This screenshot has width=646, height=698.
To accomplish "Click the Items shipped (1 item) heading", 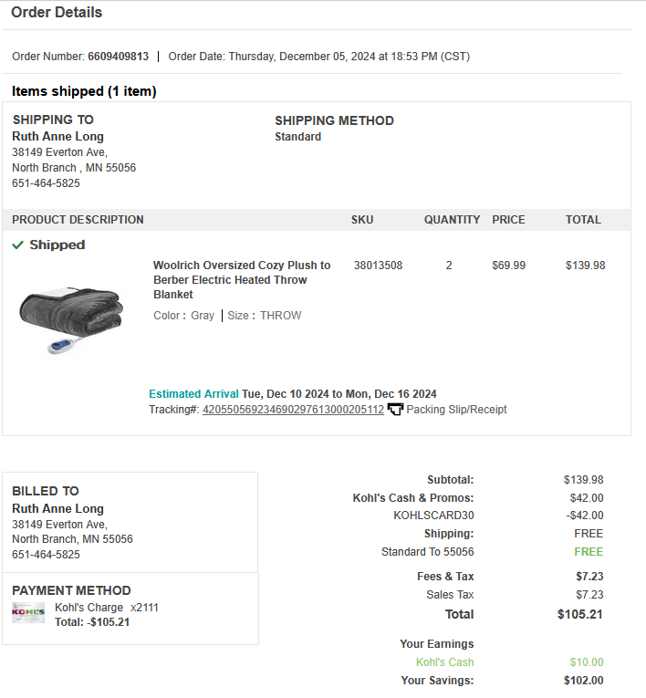I will tap(84, 91).
